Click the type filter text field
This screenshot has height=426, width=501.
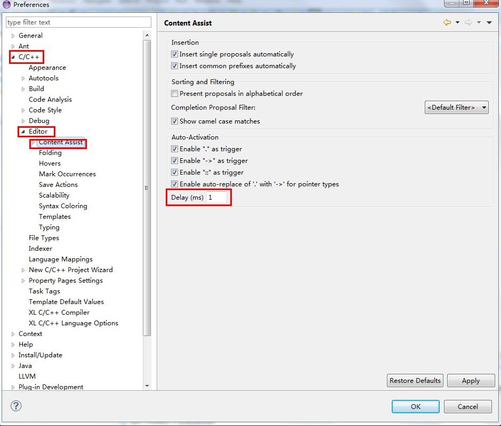tap(78, 22)
